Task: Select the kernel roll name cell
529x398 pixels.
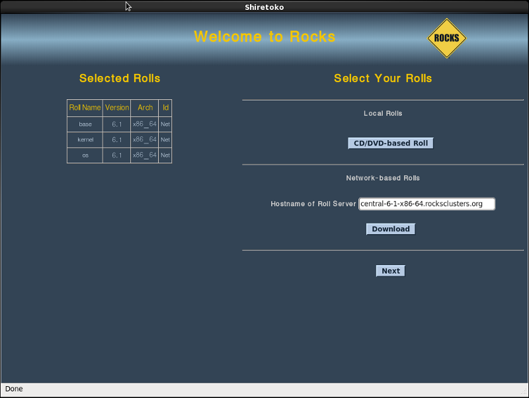Action: click(x=85, y=139)
